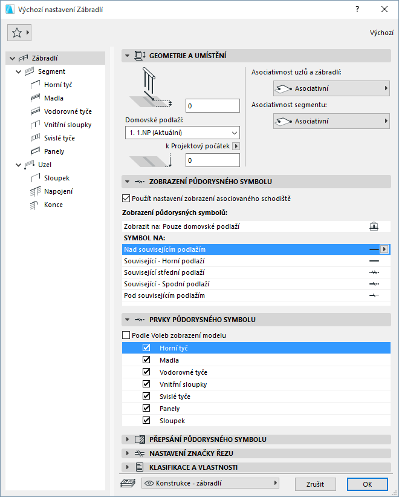Click the Madla handrail tree icon
This screenshot has width=399, height=497.
[x=35, y=98]
